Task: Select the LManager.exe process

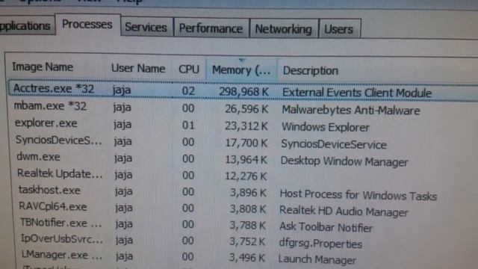Action: [62, 255]
